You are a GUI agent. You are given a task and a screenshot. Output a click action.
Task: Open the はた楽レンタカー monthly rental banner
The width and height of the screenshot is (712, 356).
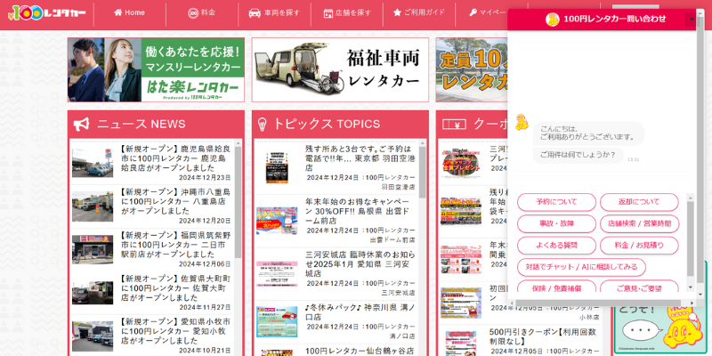pyautogui.click(x=156, y=70)
